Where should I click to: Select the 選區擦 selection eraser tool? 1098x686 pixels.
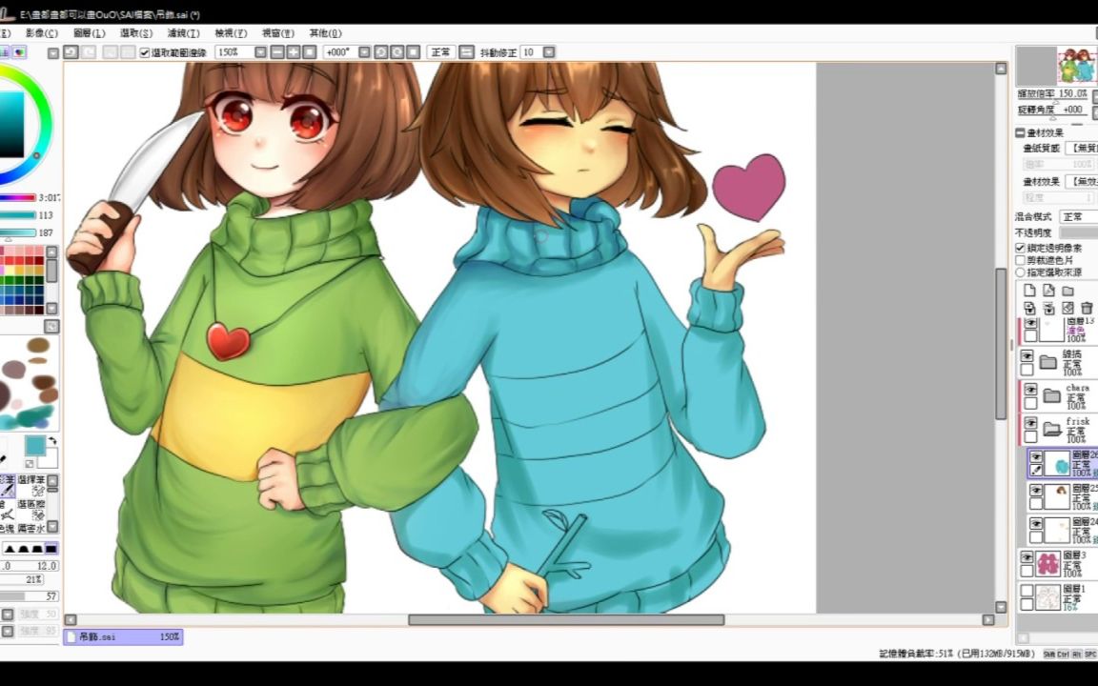click(x=30, y=510)
